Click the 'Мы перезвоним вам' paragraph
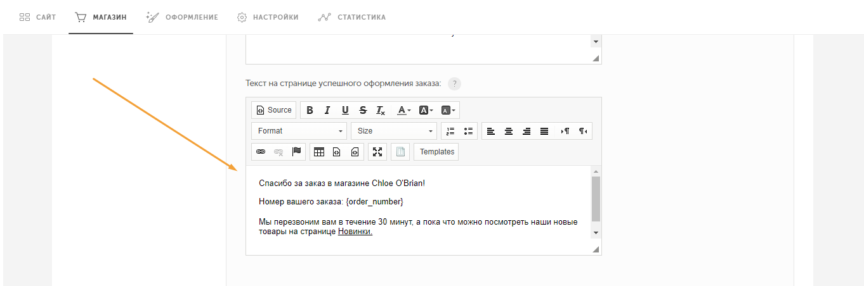The width and height of the screenshot is (864, 286). (x=418, y=227)
